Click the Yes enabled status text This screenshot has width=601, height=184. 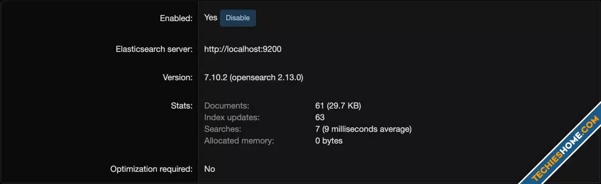coord(211,17)
